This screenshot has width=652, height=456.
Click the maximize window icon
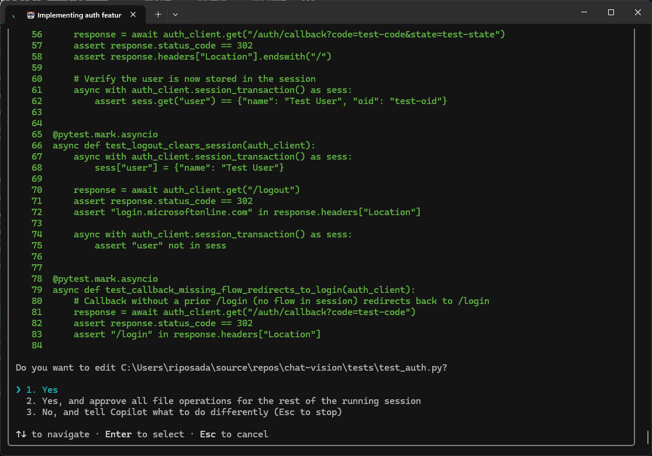click(x=610, y=12)
